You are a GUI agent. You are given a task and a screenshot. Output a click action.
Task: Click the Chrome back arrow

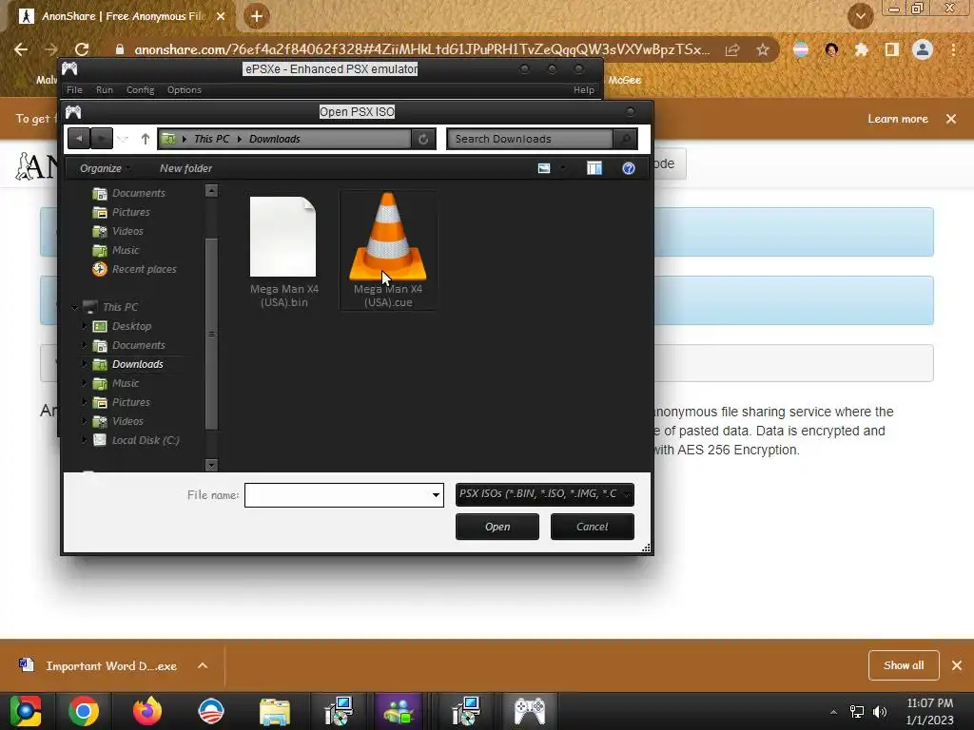click(x=21, y=49)
